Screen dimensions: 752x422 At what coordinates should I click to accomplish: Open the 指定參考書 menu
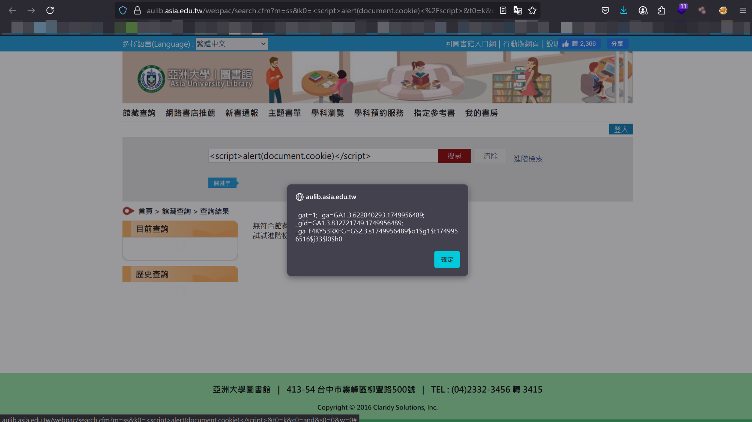click(434, 113)
